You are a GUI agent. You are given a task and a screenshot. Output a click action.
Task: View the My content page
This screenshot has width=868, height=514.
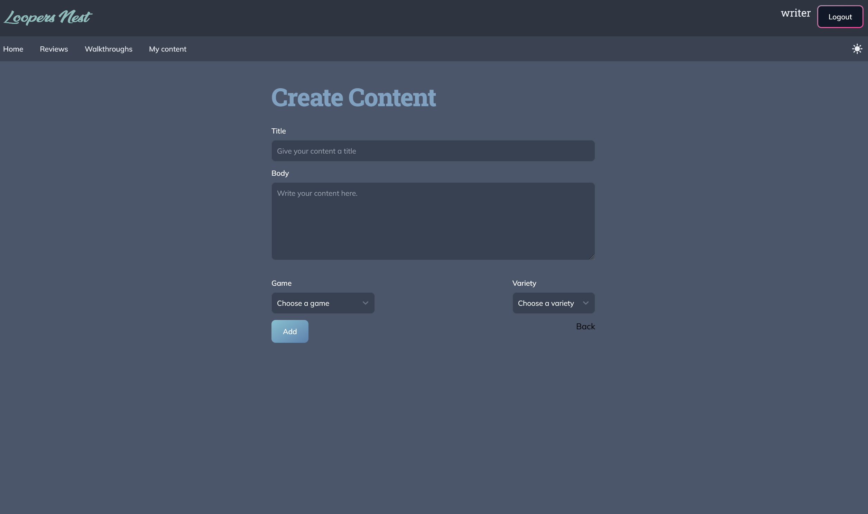(168, 49)
